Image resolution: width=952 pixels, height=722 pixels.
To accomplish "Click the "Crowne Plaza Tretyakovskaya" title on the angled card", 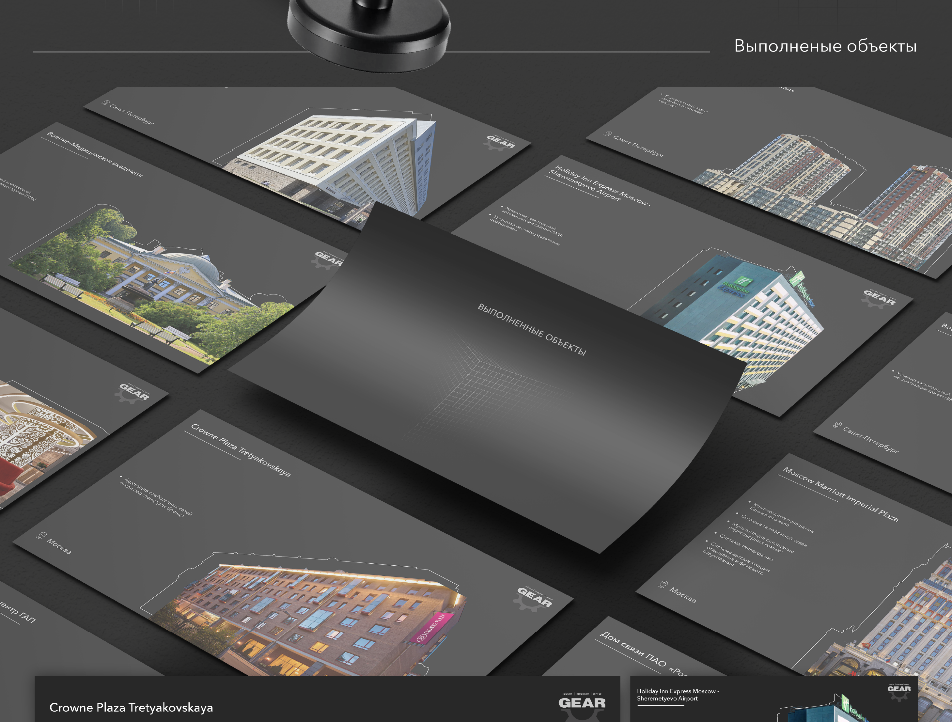I will click(x=241, y=450).
